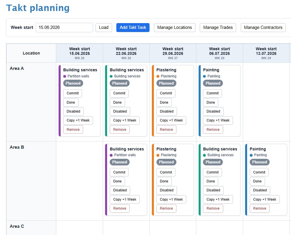
Task: Mark Area A WK 25 task as Done
Action: click(x=71, y=102)
